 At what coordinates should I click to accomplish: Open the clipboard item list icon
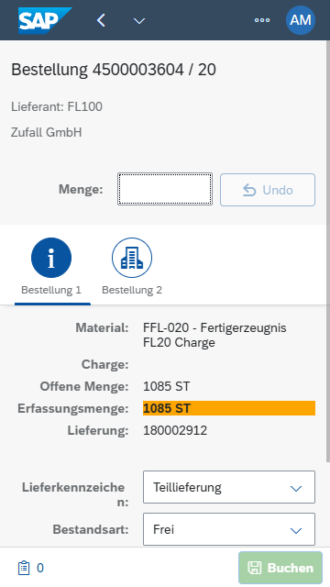point(24,568)
